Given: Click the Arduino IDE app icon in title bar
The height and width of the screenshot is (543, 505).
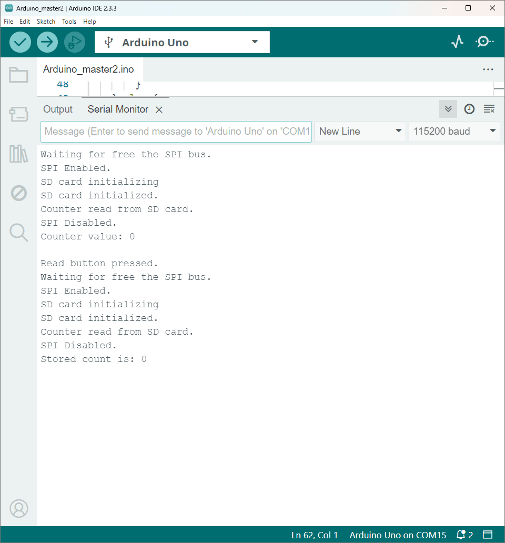Looking at the screenshot, I should [x=9, y=8].
